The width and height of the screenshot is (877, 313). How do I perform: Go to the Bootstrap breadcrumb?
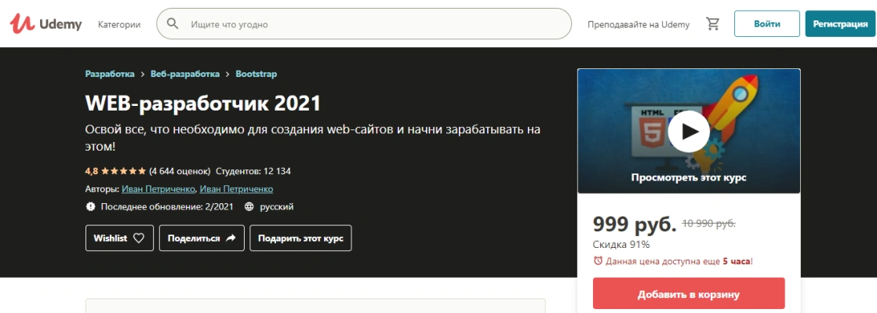(x=257, y=74)
